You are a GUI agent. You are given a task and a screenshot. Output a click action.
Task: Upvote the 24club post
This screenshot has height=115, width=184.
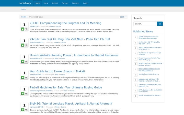point(23,45)
